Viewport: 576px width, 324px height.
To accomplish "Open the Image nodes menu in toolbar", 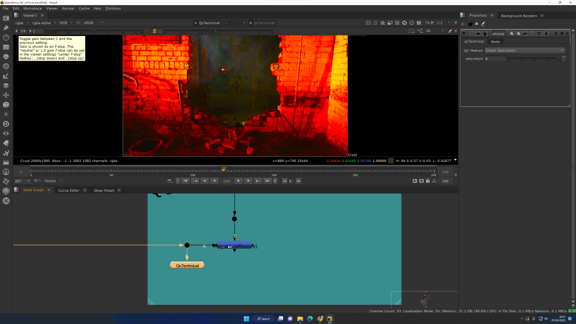I will pyautogui.click(x=6, y=18).
